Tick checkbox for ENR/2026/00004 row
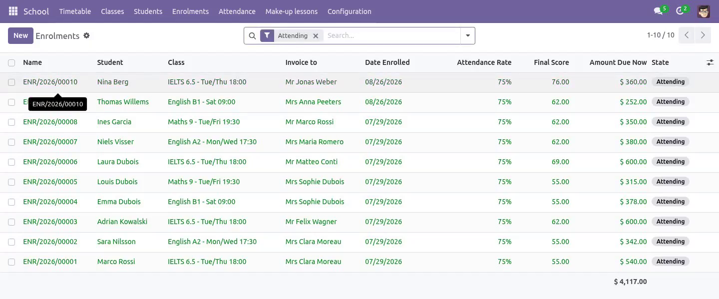 click(x=11, y=202)
